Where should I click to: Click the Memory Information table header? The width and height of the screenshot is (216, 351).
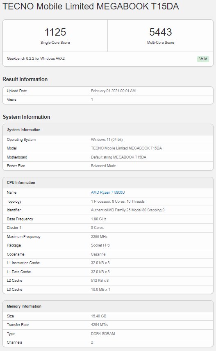tap(108, 306)
